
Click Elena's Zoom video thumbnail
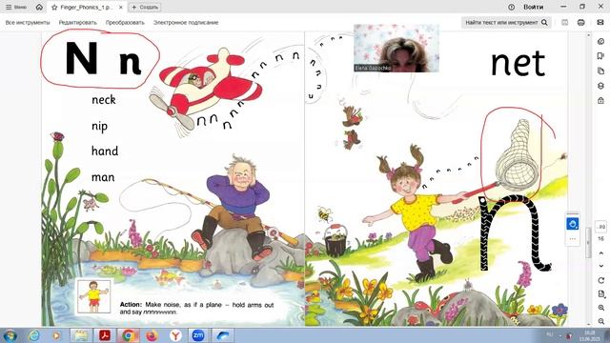[x=396, y=49]
